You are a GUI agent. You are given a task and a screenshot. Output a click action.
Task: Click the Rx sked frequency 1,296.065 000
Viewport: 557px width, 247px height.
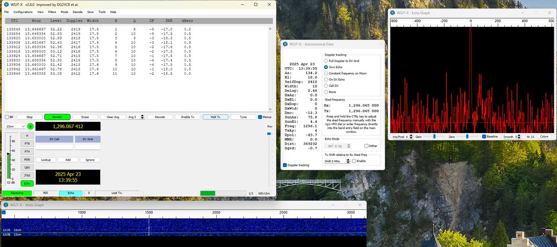coord(363,105)
